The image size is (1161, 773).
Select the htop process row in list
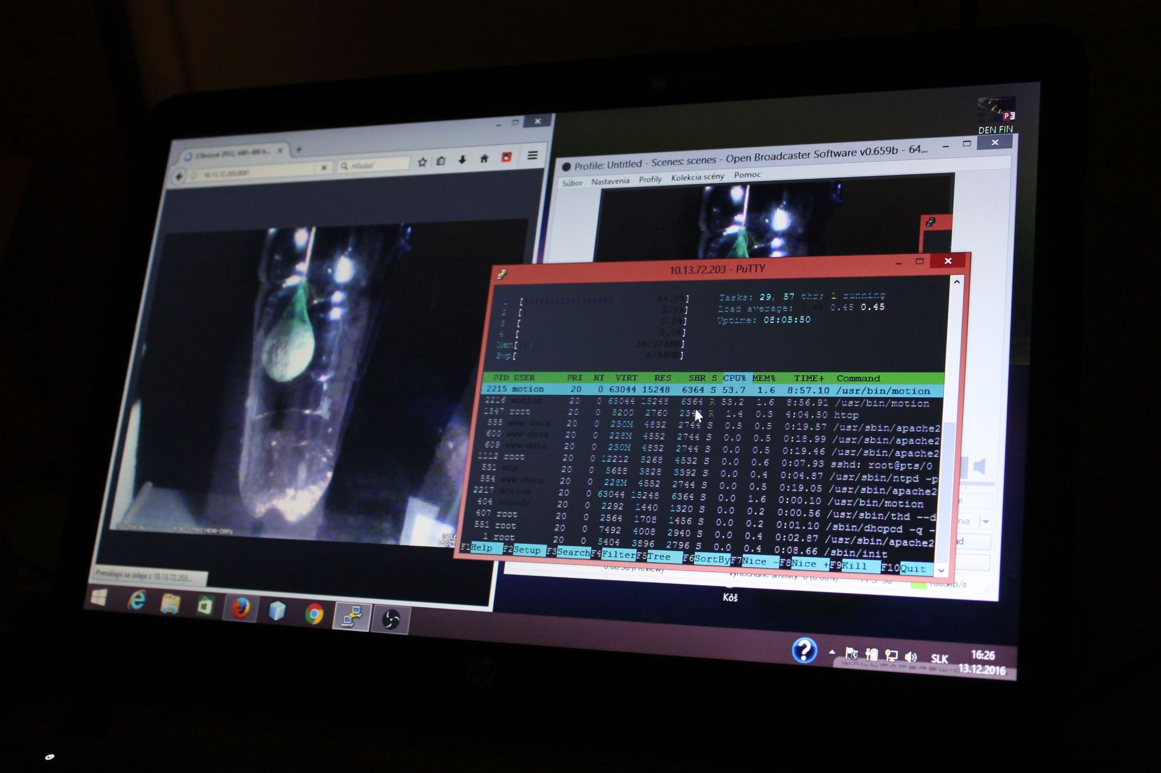pos(710,414)
